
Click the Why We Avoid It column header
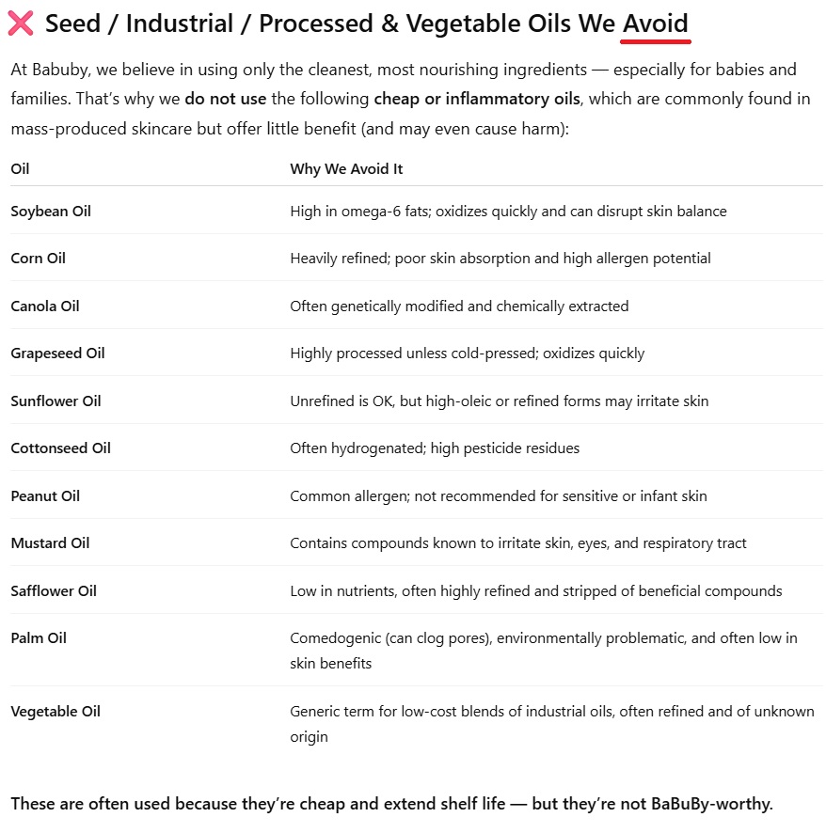click(346, 169)
